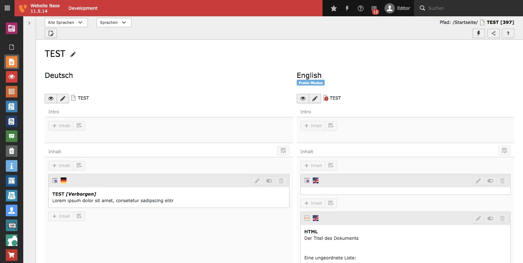This screenshot has width=523, height=263.
Task: Select the View module eye icon in sidebar
Action: pyautogui.click(x=12, y=77)
